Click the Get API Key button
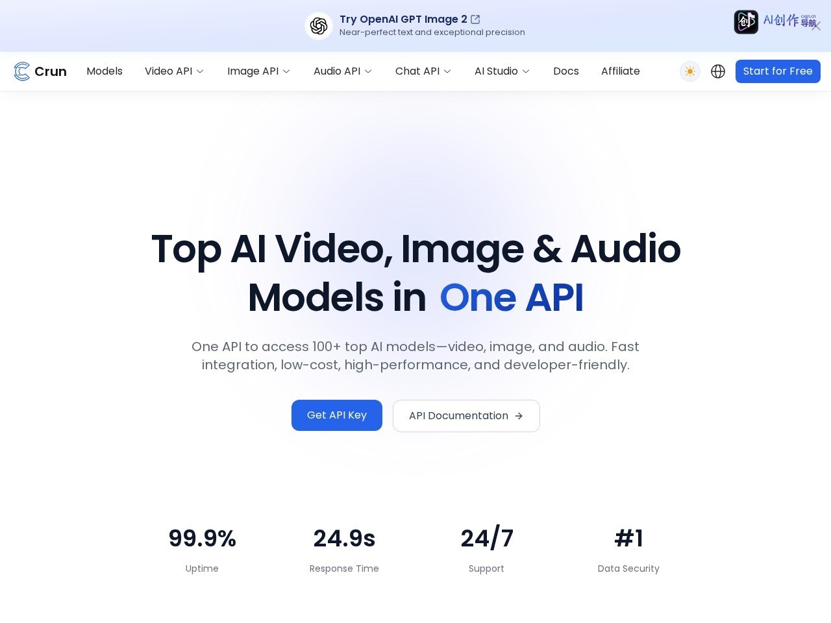 point(337,415)
